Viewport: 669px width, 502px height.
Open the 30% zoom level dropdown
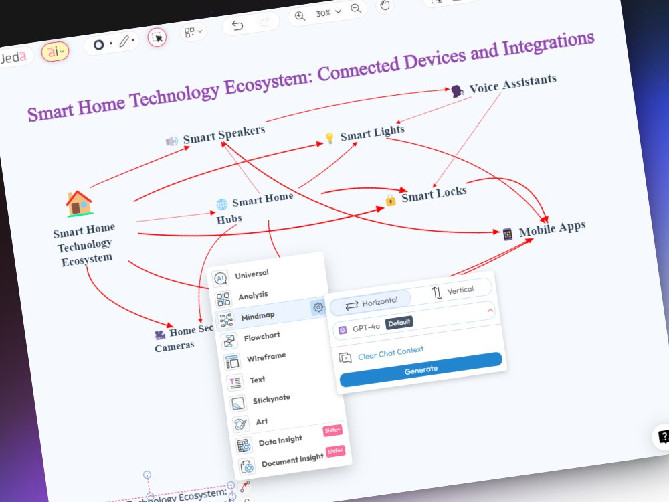click(328, 13)
